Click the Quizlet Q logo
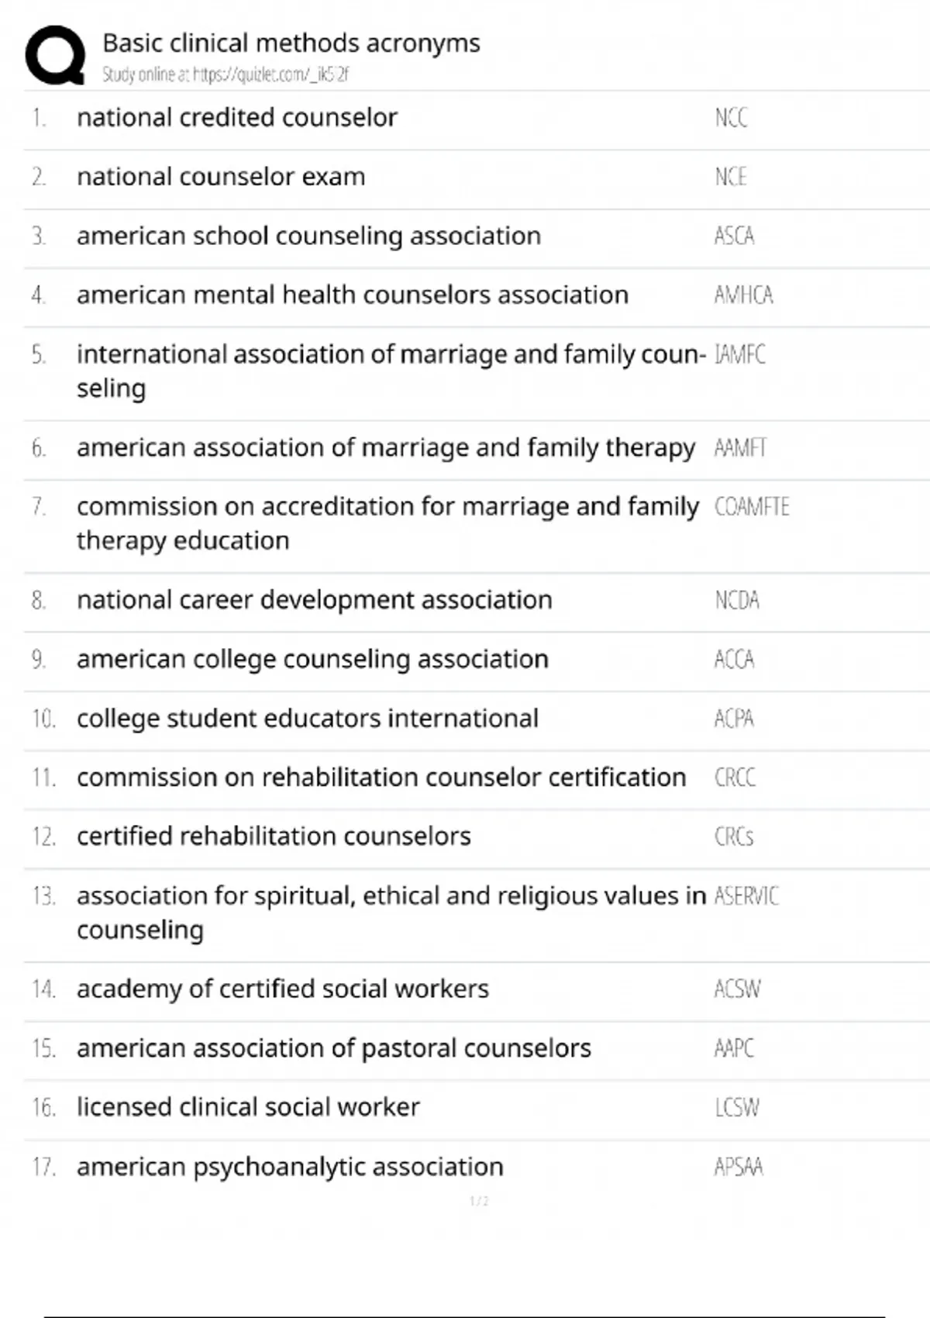Screen dimensions: 930x1318 [55, 54]
